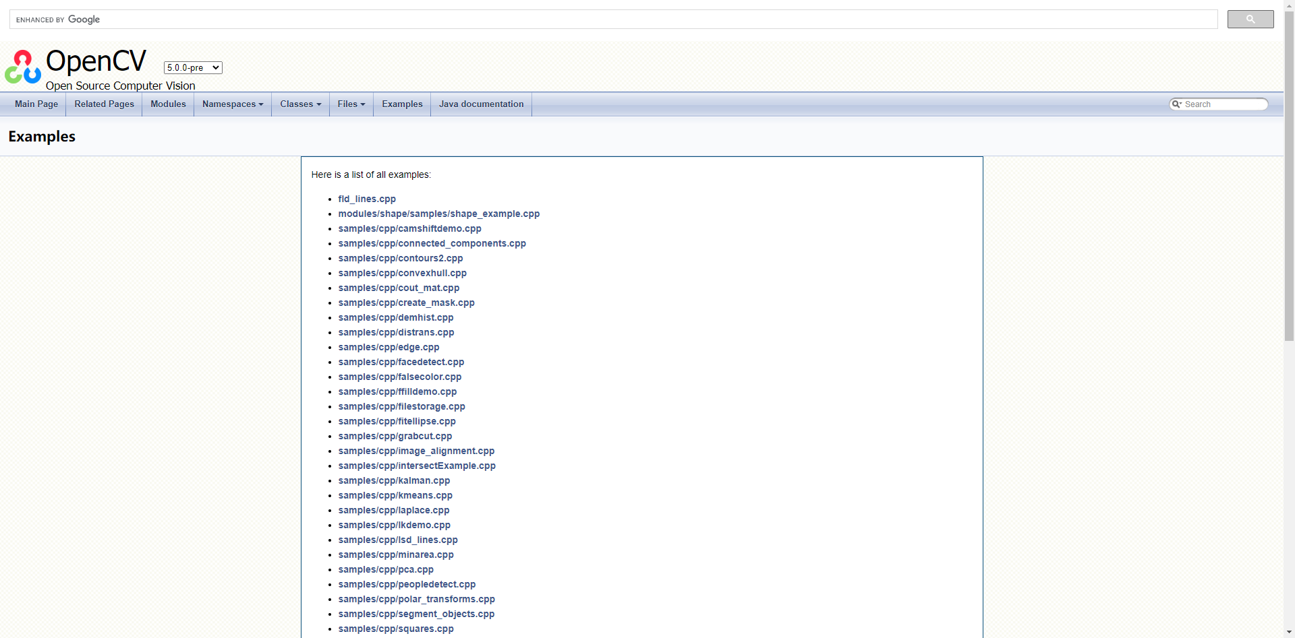Open samples/cpp/image_alignment.cpp link
This screenshot has width=1295, height=638.
(x=417, y=451)
